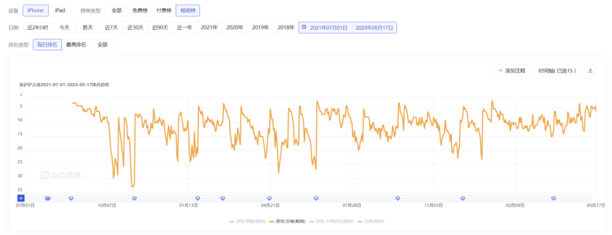Viewport: 612px width, 235px height.
Task: Toggle the 总榜(畅销) legend entry
Action: pos(371,222)
